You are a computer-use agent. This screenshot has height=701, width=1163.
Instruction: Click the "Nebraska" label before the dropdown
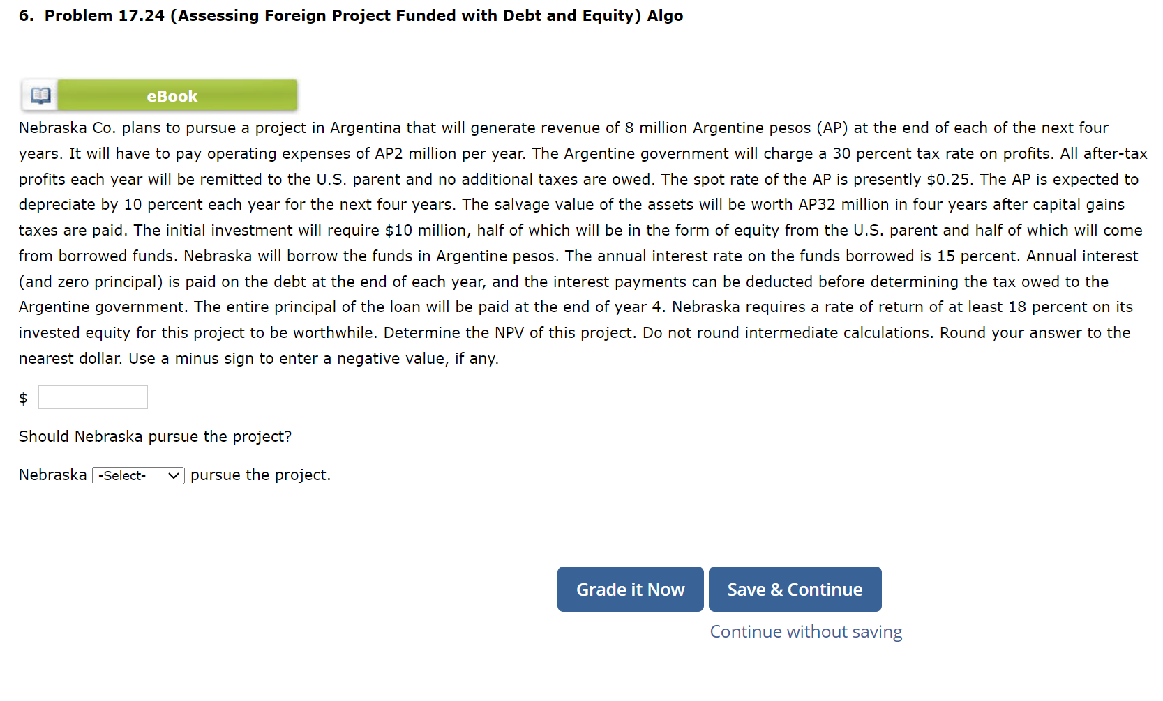(x=52, y=475)
